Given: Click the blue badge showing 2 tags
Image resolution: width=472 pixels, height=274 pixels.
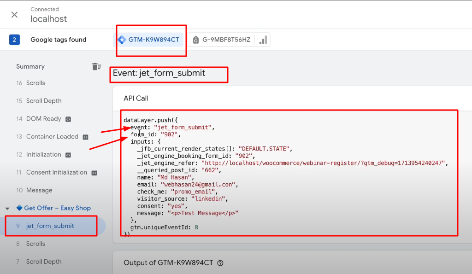Looking at the screenshot, I should click(x=14, y=40).
